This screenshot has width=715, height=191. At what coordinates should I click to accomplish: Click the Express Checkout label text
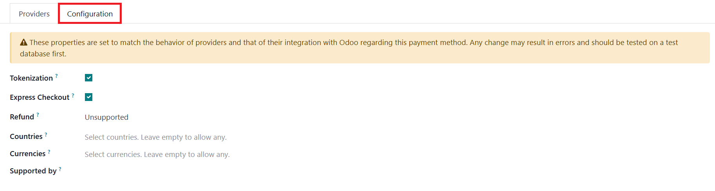coord(40,97)
